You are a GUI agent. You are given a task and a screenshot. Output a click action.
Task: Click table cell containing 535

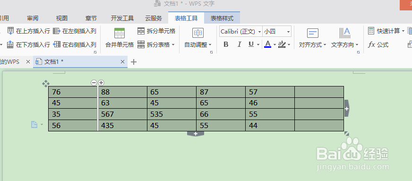tap(172, 114)
